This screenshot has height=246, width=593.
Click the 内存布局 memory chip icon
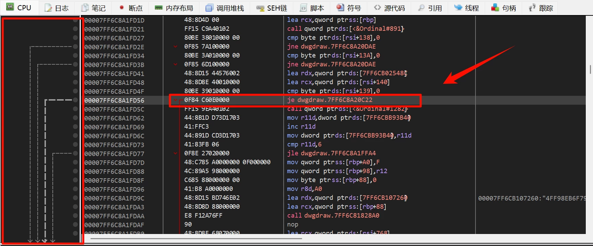click(158, 8)
